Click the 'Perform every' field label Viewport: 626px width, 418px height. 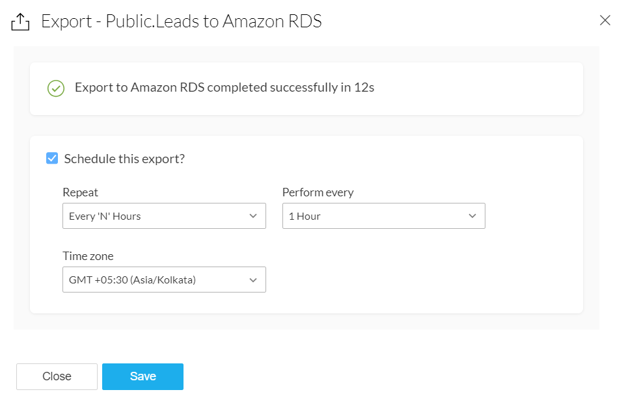click(318, 192)
